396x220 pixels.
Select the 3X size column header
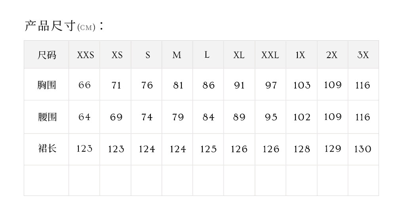pos(363,55)
